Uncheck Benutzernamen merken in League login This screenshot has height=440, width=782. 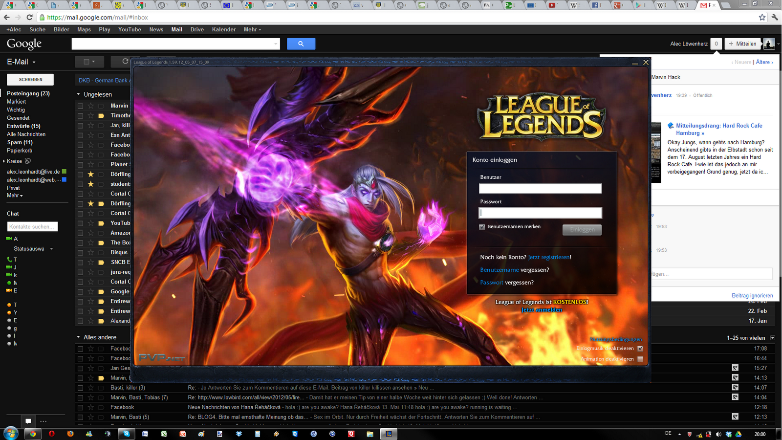coord(482,227)
